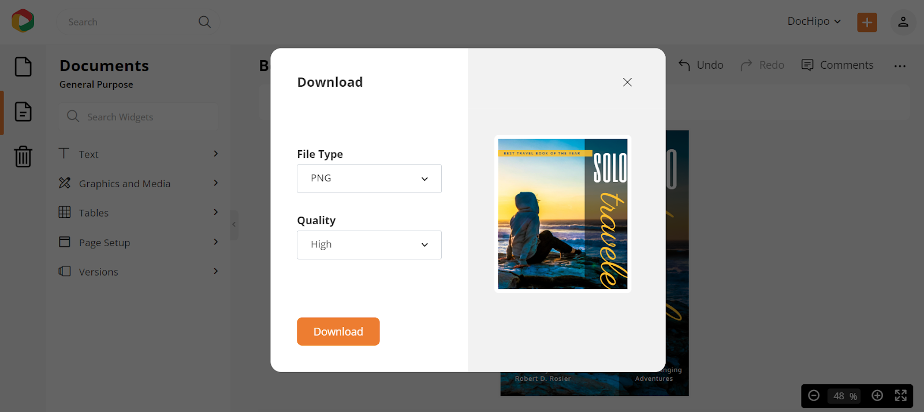Click the Documents heading

105,66
